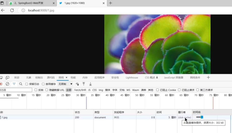This screenshot has width=232, height=133.
Task: Select the 网络 panel tab
Action: coord(61,78)
